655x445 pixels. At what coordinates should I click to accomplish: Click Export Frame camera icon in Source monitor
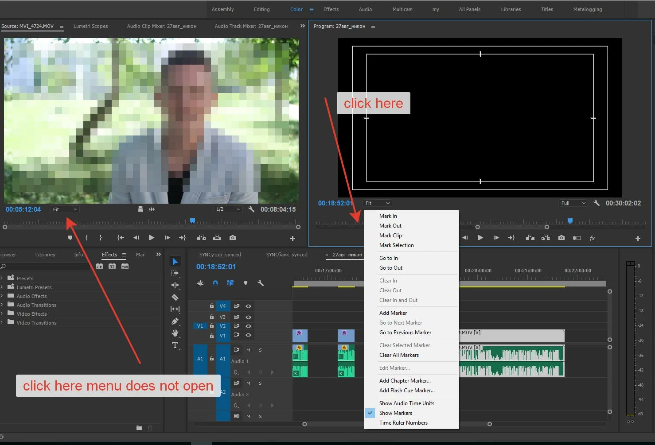[233, 238]
